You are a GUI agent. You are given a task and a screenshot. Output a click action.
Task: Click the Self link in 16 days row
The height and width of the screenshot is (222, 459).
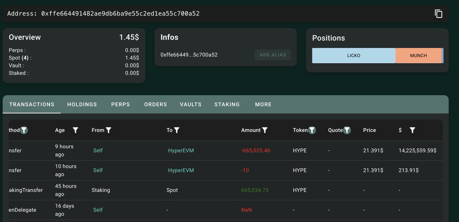pos(98,210)
